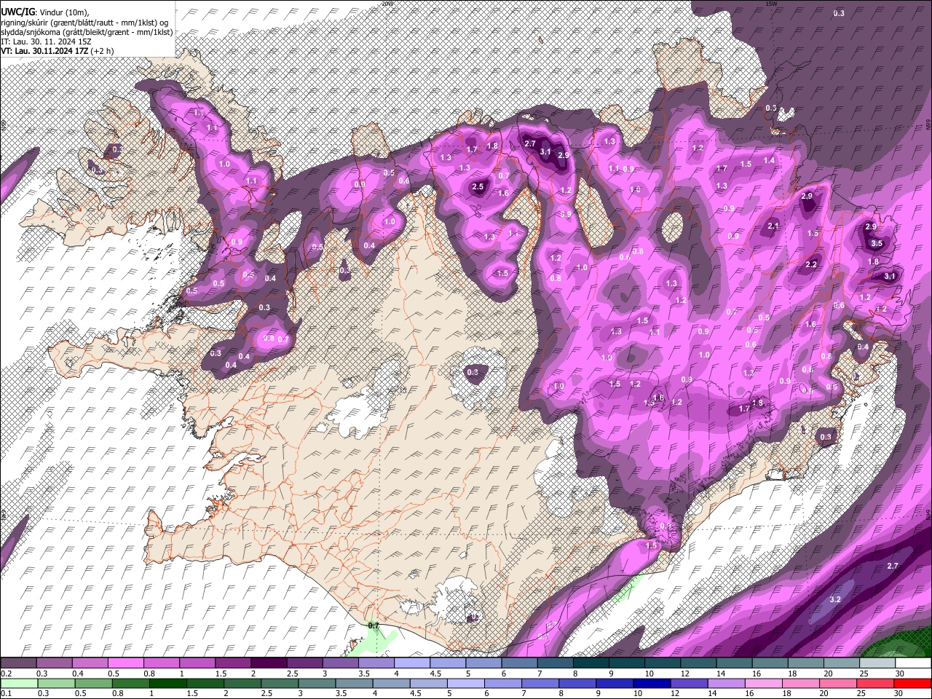The image size is (932, 699).
Task: Click the 'rigning/skúrir' legend description line
Action: click(x=85, y=22)
